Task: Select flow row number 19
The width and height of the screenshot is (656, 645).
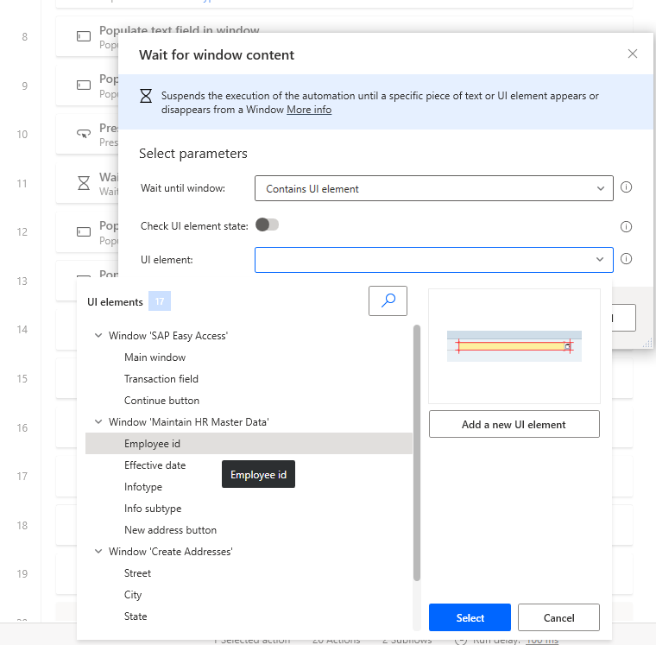Action: coord(22,573)
